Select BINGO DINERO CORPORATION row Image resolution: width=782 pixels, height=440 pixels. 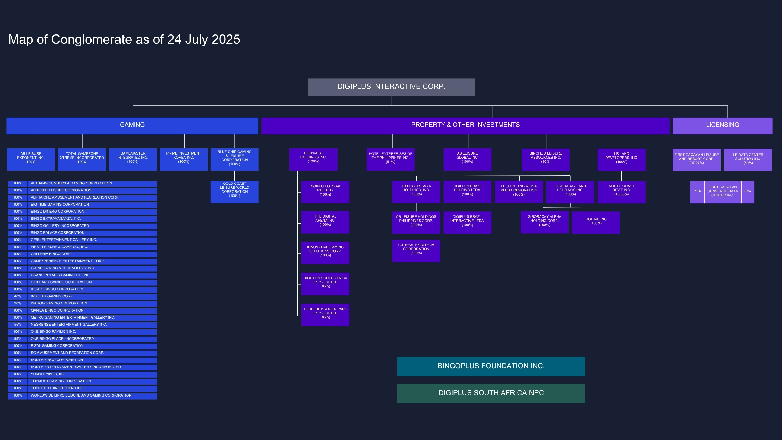click(x=83, y=212)
